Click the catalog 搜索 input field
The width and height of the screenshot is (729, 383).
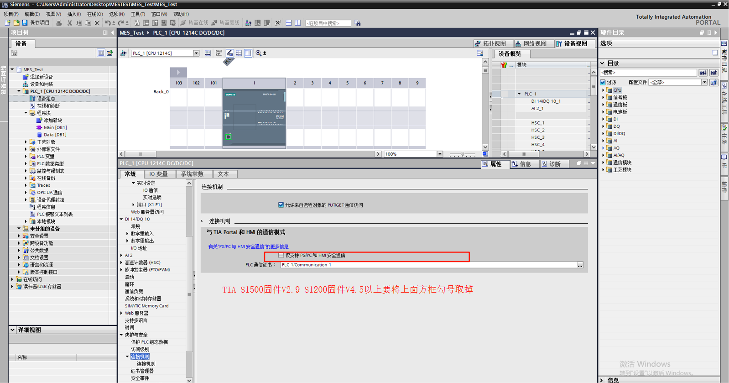(x=649, y=73)
